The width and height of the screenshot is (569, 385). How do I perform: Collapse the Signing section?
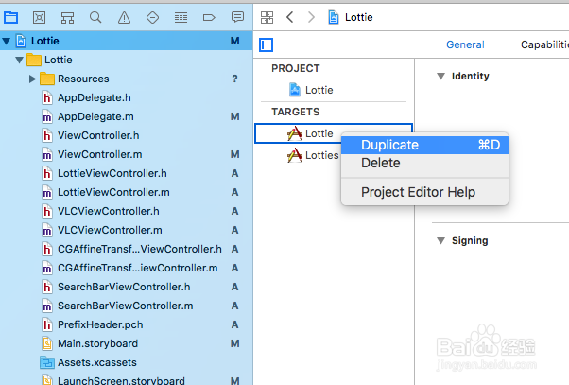[440, 240]
